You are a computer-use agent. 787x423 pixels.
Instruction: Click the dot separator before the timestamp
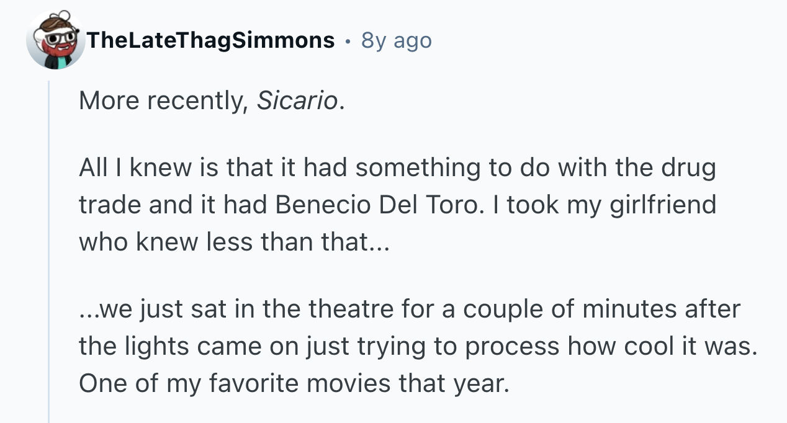pos(347,41)
